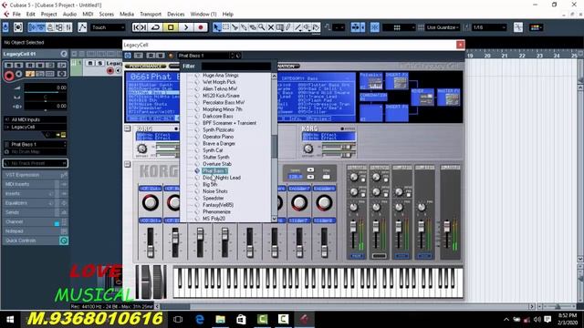Screen dimensions: 584x328
Task: Select the Mute X tool
Action: pos(271,27)
